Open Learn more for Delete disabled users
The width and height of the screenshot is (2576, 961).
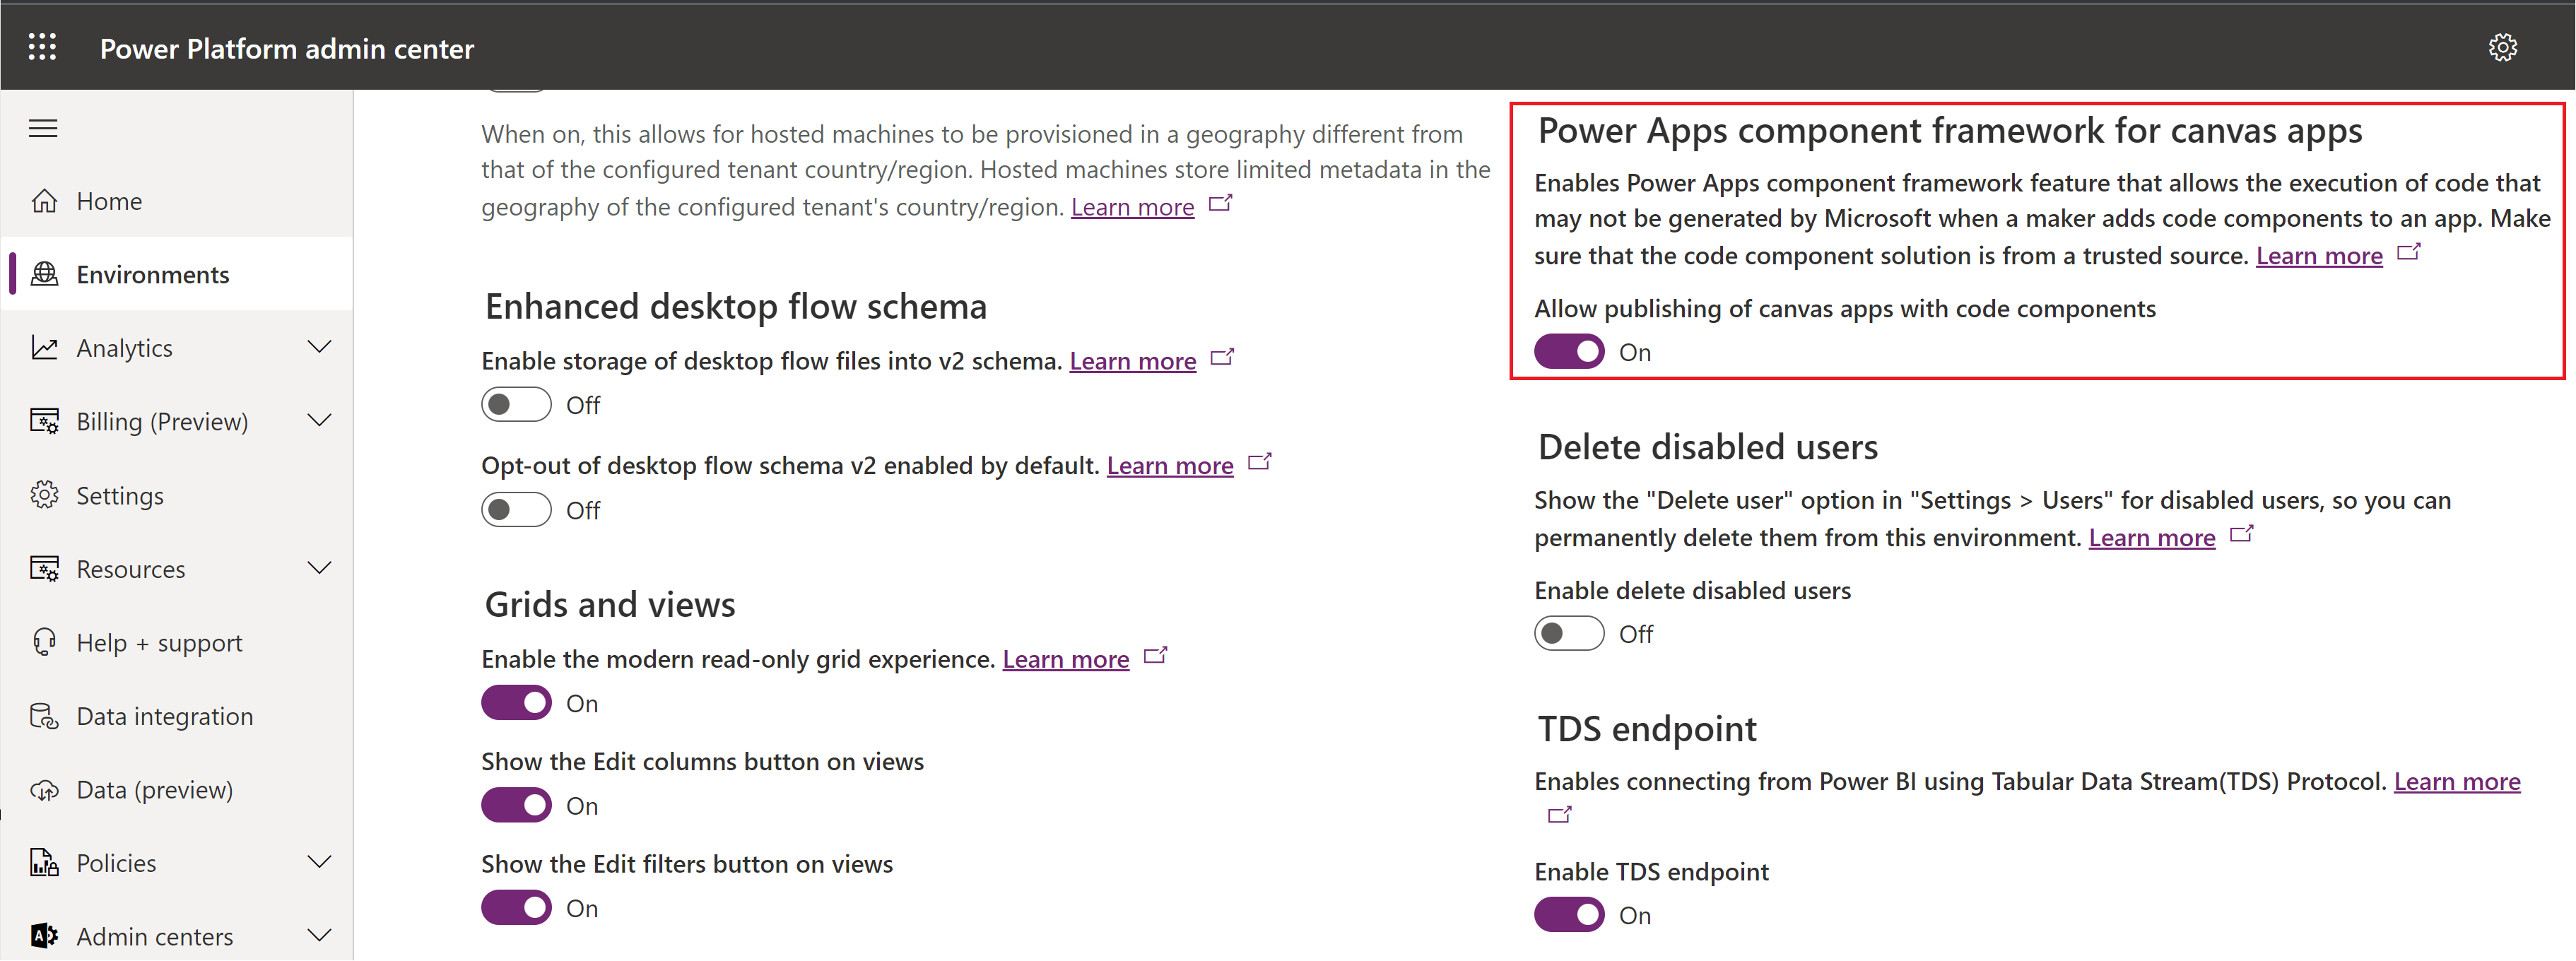pyautogui.click(x=2151, y=538)
